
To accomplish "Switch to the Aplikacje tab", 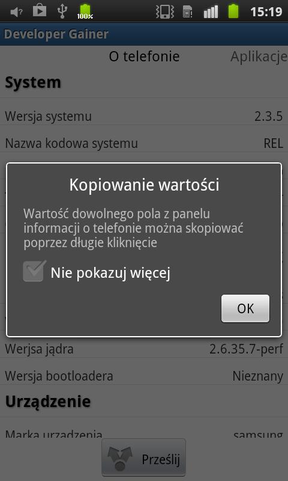I will pos(259,57).
